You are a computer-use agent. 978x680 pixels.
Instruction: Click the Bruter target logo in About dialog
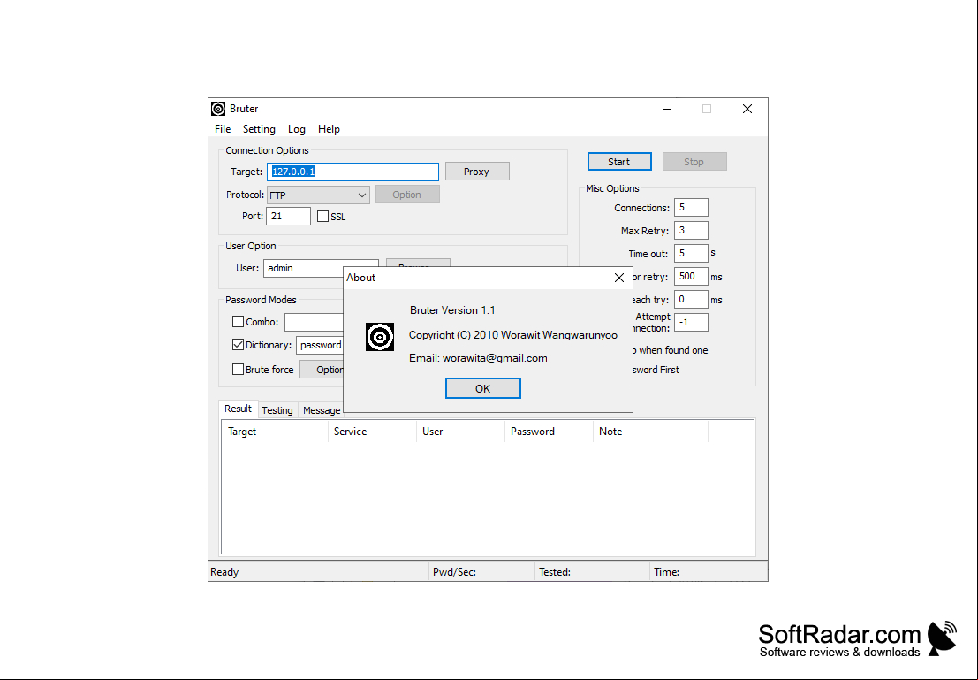[x=380, y=337]
